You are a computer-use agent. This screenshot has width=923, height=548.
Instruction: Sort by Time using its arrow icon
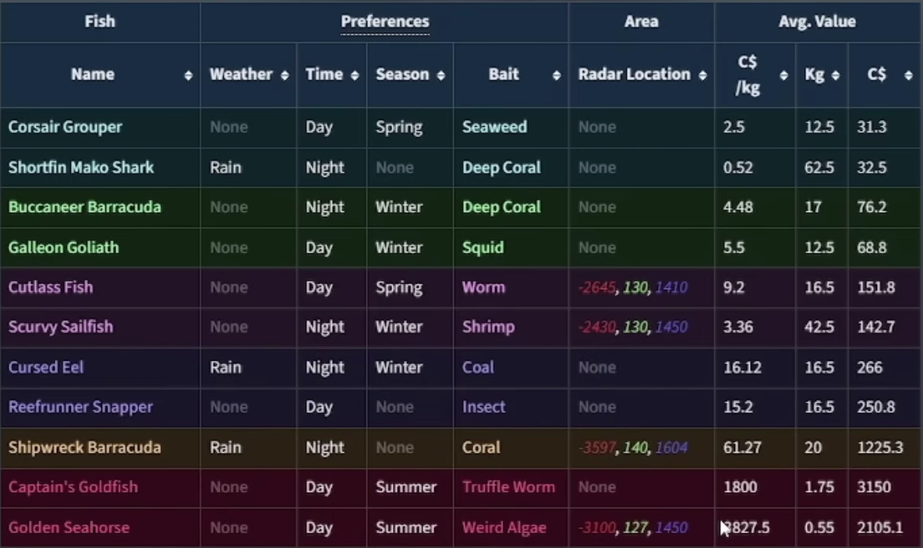coord(355,76)
